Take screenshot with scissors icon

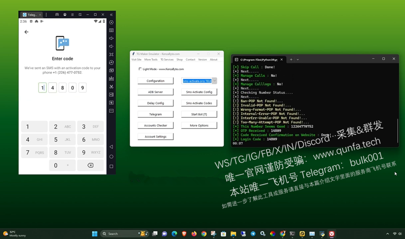111,87
